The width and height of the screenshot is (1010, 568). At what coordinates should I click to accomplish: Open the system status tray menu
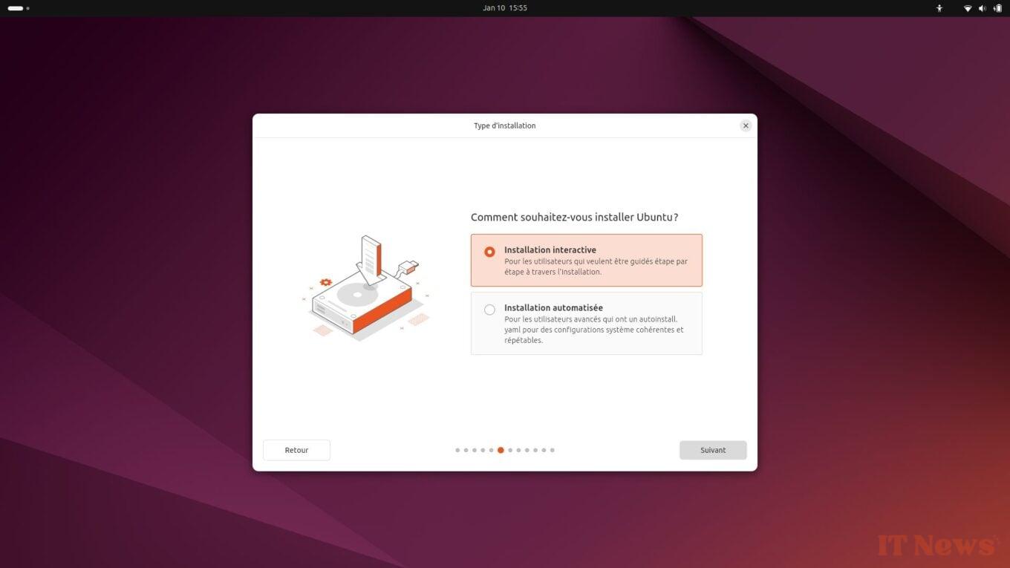click(982, 8)
